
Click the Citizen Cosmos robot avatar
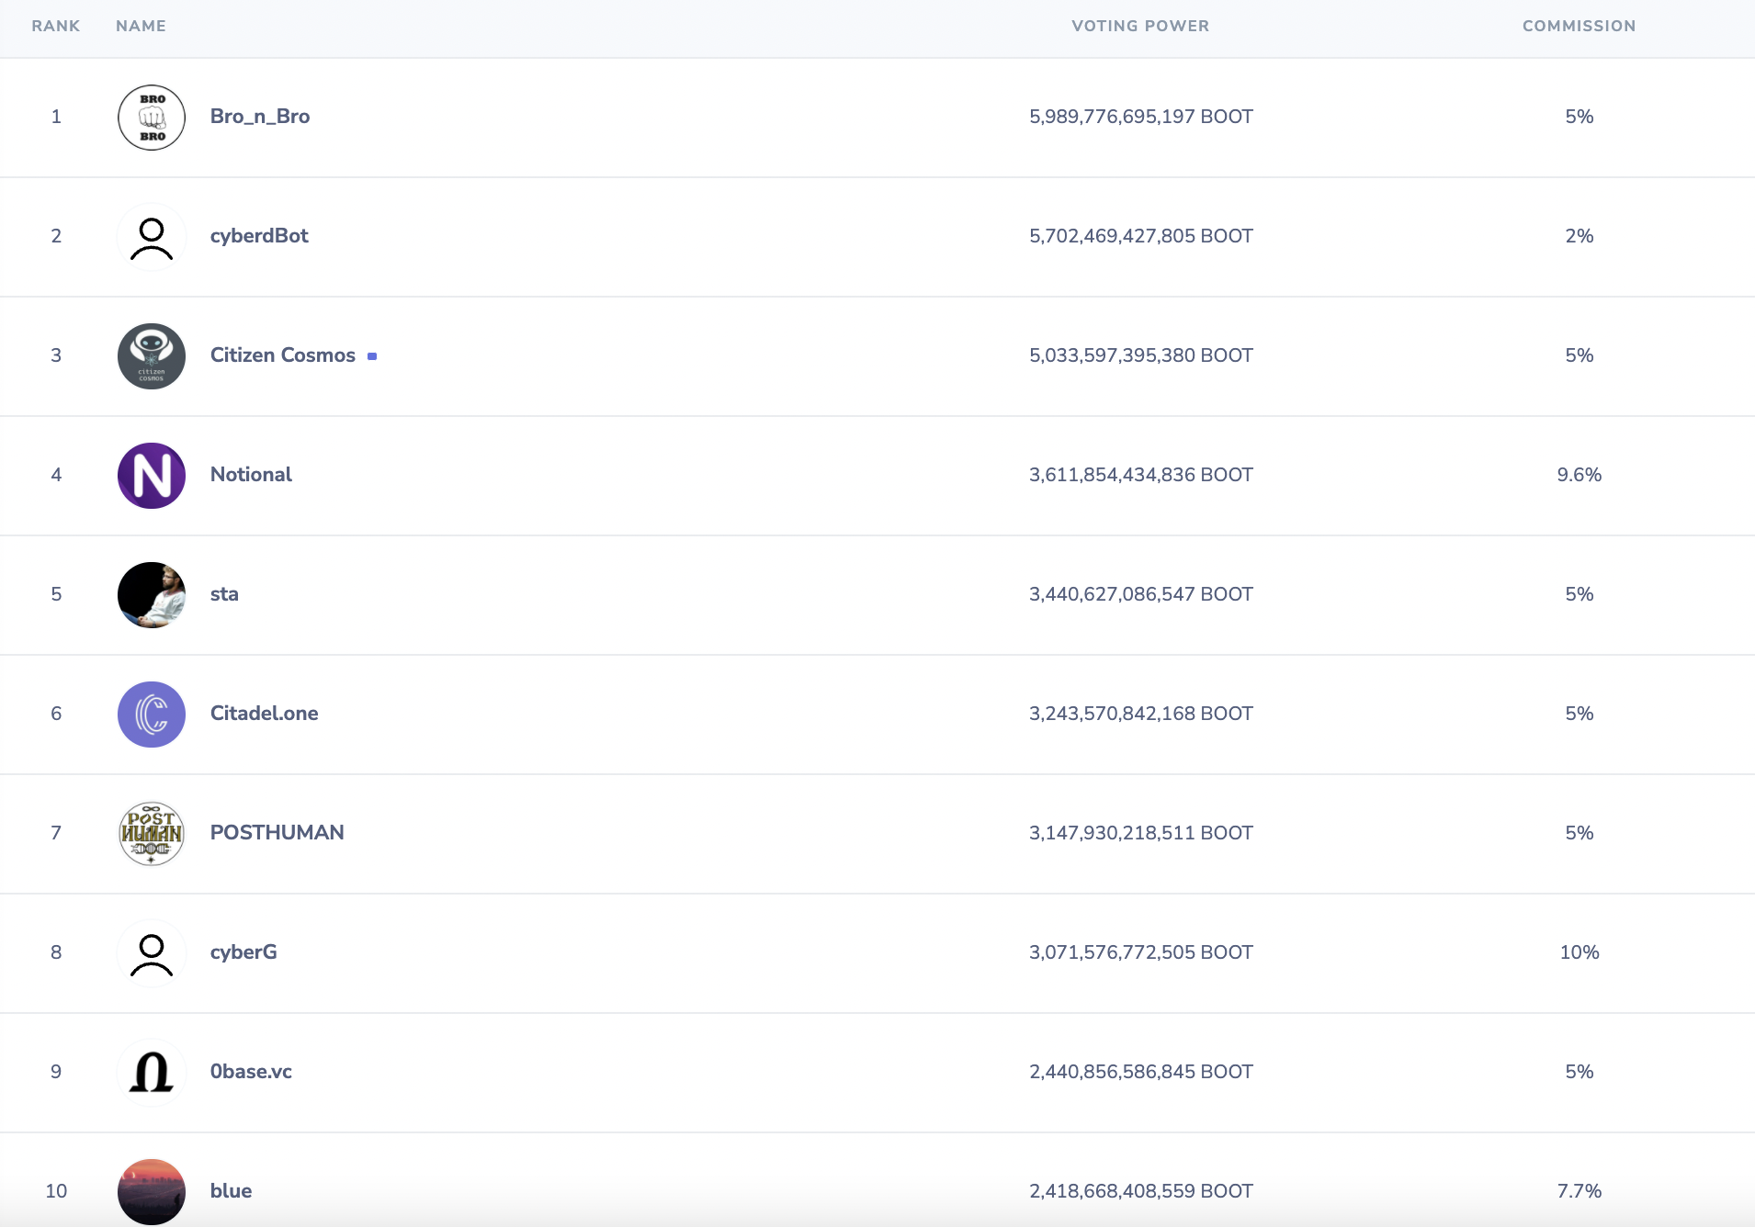(x=152, y=356)
